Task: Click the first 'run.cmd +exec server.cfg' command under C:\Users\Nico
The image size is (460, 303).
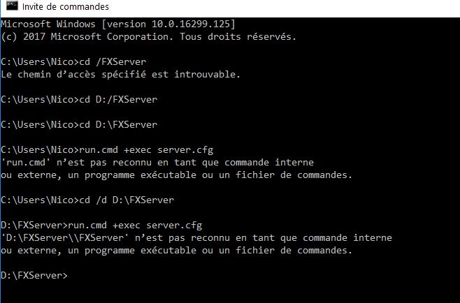Action: [x=146, y=149]
